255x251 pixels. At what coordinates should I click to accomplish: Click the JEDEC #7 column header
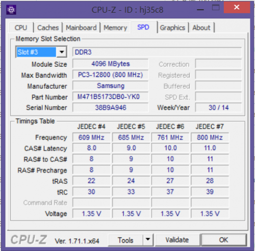(210, 127)
